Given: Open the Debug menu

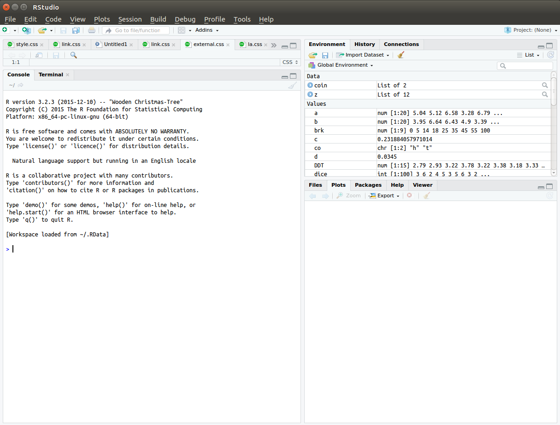Looking at the screenshot, I should (185, 19).
